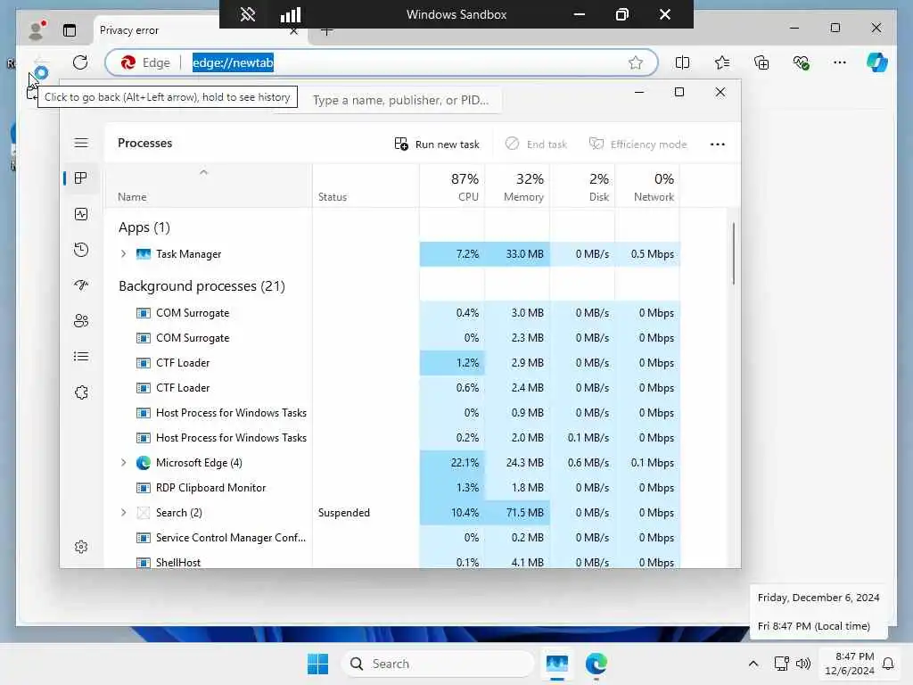
Task: Open Services page in Task Manager sidebar
Action: click(81, 392)
